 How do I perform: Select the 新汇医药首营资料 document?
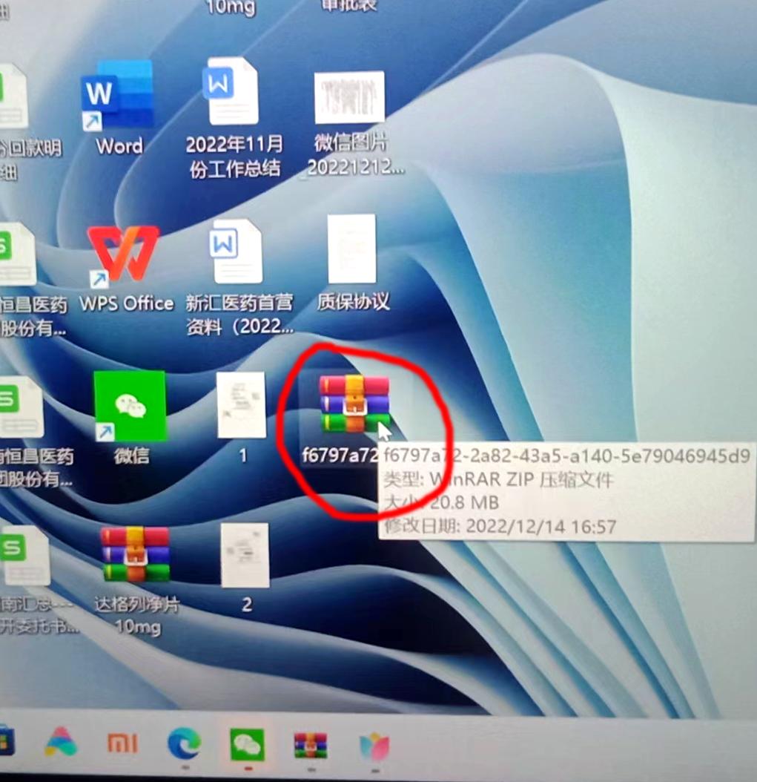237,252
